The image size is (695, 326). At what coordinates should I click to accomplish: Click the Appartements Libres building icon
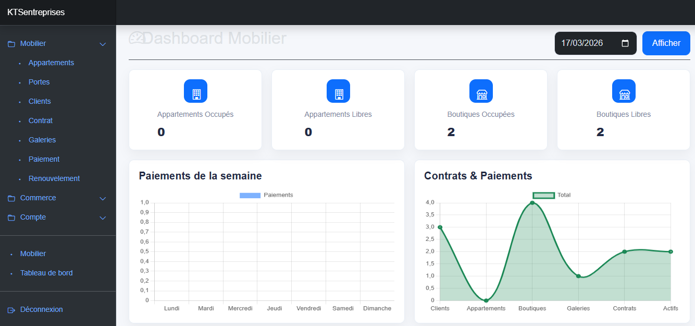pos(338,91)
